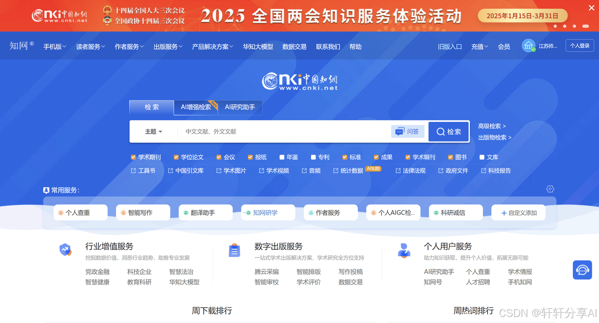Open the 党政金融 link
The image size is (599, 323).
point(97,272)
